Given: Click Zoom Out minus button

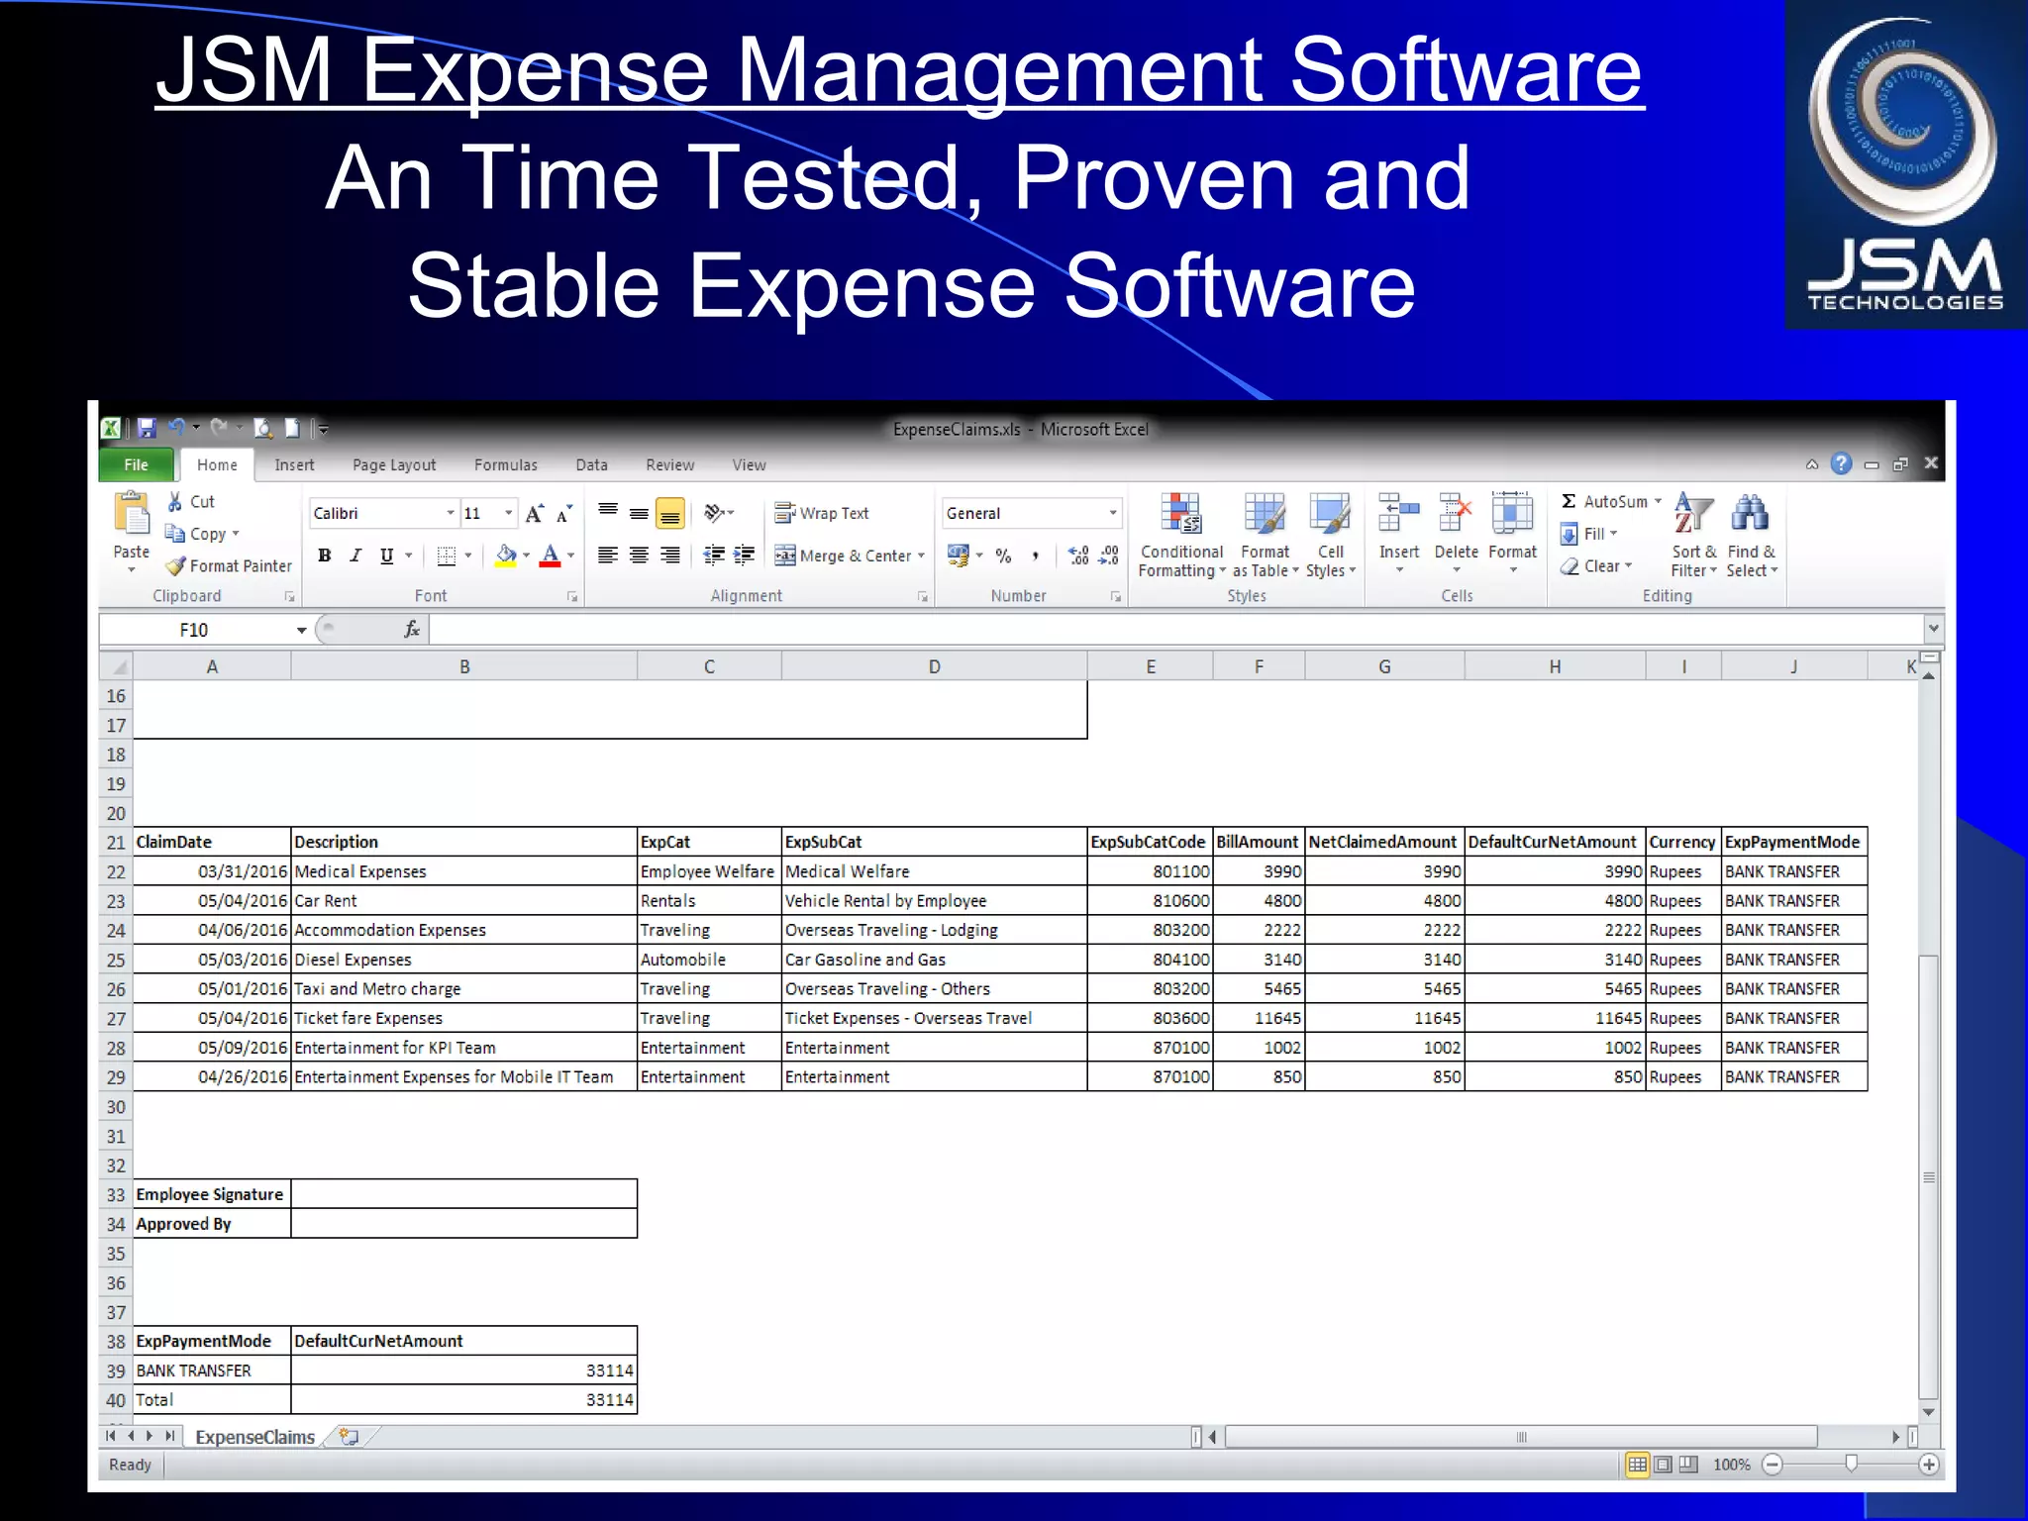Looking at the screenshot, I should pos(1773,1465).
